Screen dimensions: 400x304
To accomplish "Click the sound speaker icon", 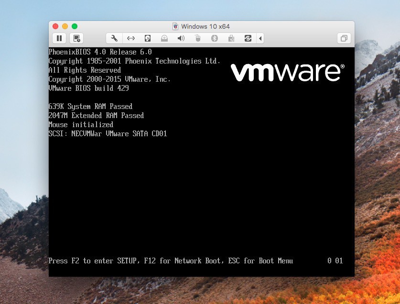I will click(181, 38).
